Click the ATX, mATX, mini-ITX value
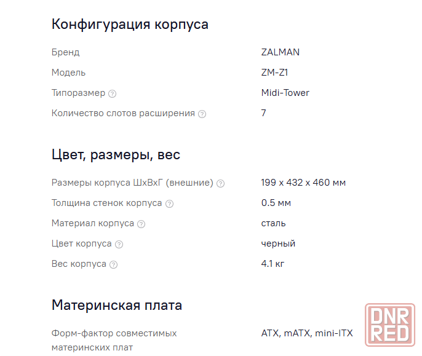 pyautogui.click(x=307, y=333)
